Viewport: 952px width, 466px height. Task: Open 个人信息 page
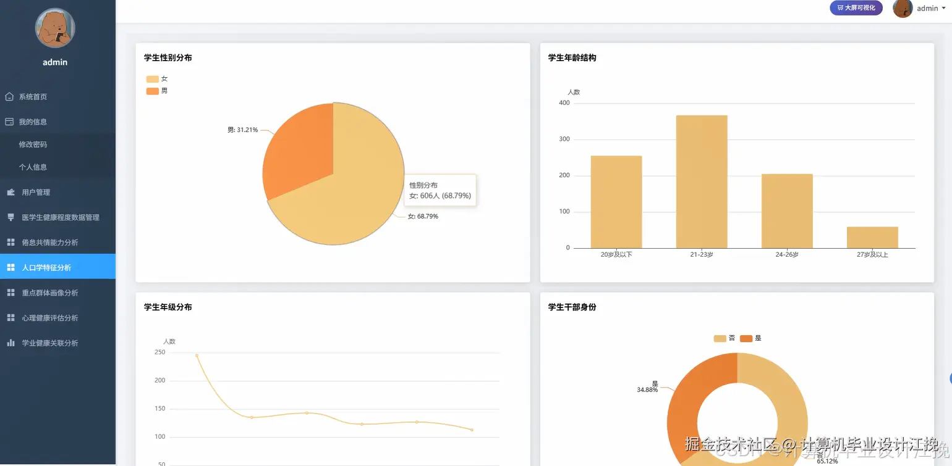[57, 167]
